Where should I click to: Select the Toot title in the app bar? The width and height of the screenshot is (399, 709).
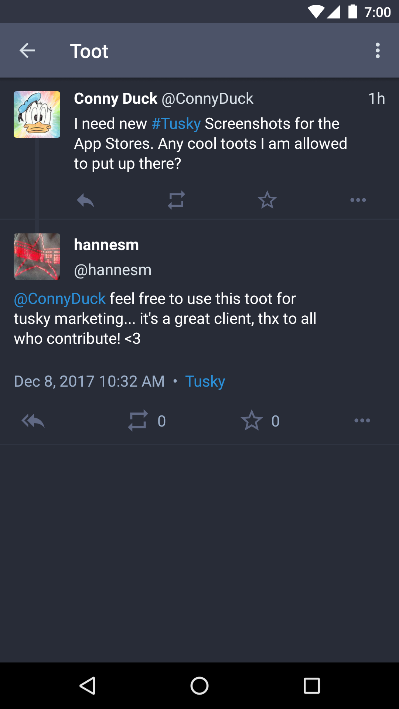89,51
